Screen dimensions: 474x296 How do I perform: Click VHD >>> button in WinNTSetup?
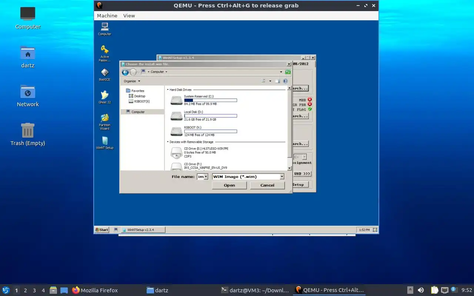[302, 174]
